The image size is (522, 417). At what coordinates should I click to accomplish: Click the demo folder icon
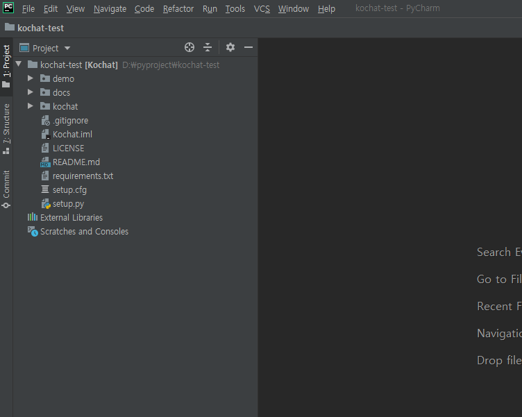point(45,78)
